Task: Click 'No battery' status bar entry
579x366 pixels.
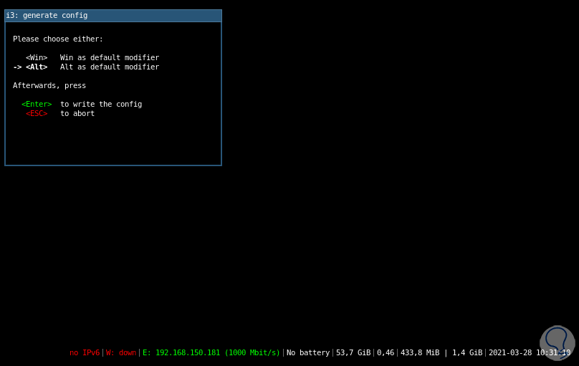Action: [x=308, y=352]
